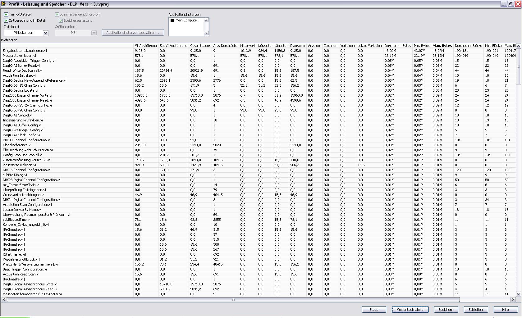This screenshot has width=522, height=318.
Task: Click the Momentaufnahme button
Action: click(410, 310)
